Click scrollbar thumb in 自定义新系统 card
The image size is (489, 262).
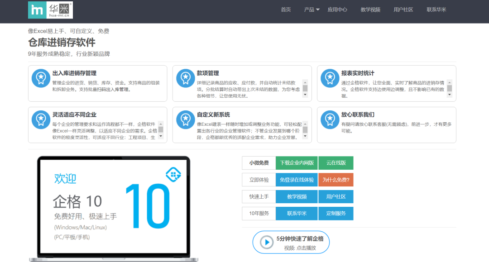click(x=305, y=129)
